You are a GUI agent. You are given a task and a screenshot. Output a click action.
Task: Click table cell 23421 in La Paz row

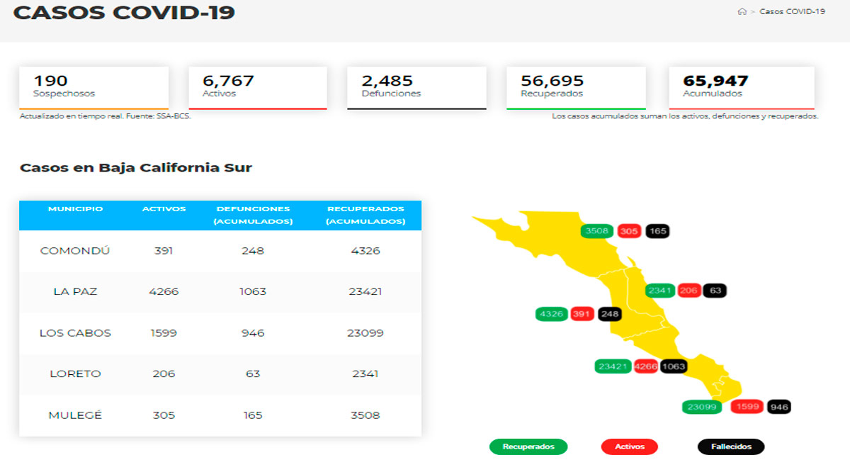coord(365,292)
